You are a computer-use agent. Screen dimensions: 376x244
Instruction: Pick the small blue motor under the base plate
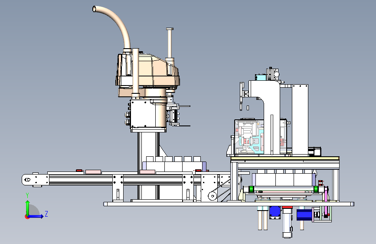pyautogui.click(x=275, y=212)
